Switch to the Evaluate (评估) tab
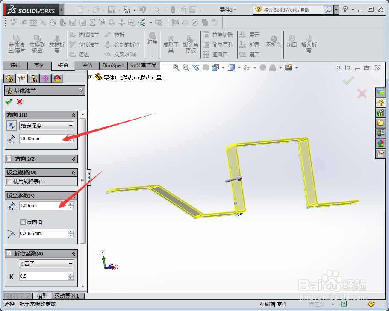Viewport: 389px width, 311px height. click(87, 65)
